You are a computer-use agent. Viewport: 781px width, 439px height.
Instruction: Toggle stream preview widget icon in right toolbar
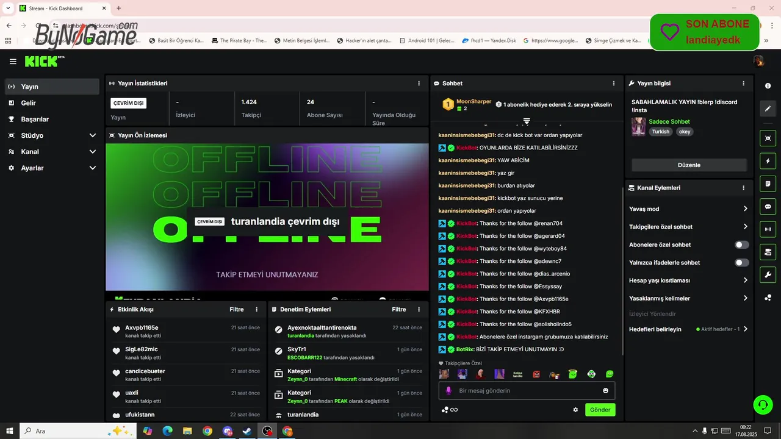(x=768, y=138)
